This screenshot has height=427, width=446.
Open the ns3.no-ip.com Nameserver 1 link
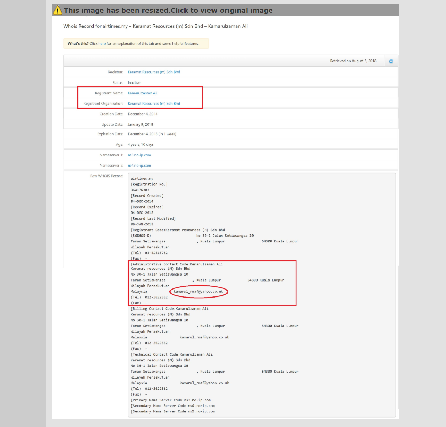pyautogui.click(x=140, y=155)
